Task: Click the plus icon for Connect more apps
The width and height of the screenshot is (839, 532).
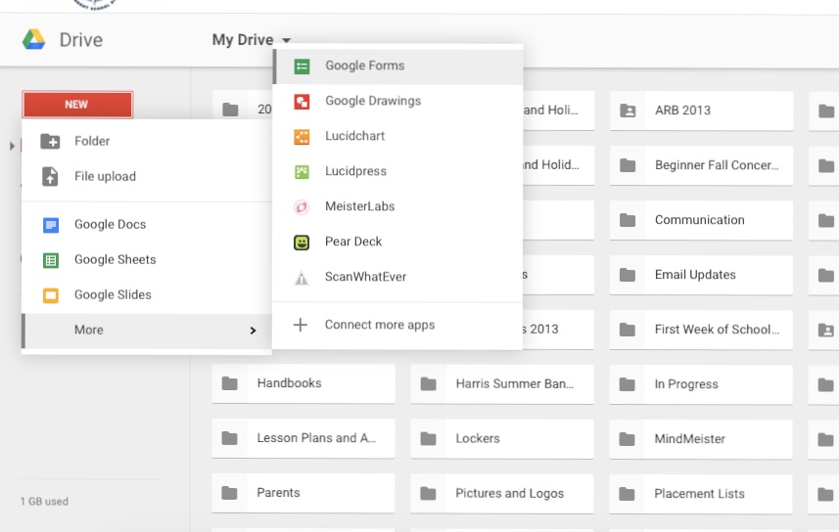Action: pyautogui.click(x=301, y=325)
